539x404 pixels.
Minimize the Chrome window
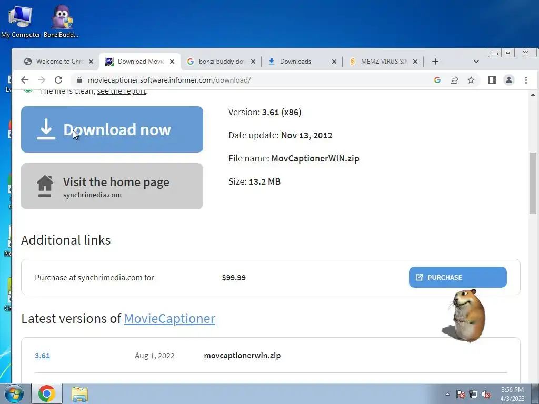pos(495,53)
